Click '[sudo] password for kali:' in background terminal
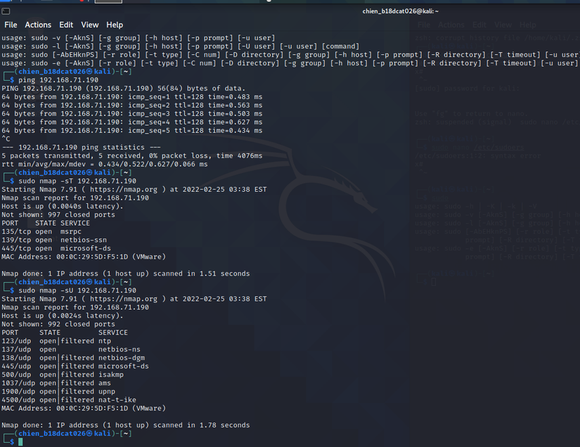 tap(468, 89)
